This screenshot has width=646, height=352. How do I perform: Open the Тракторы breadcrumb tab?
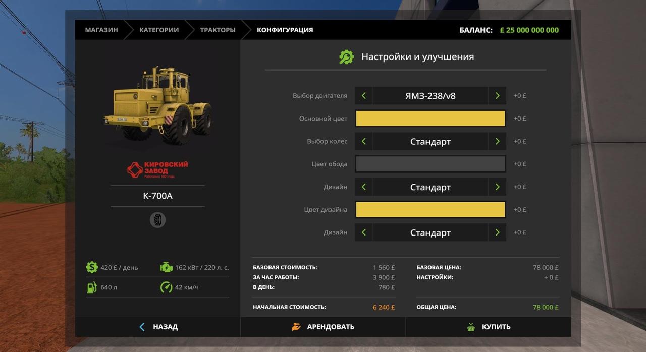tap(218, 30)
